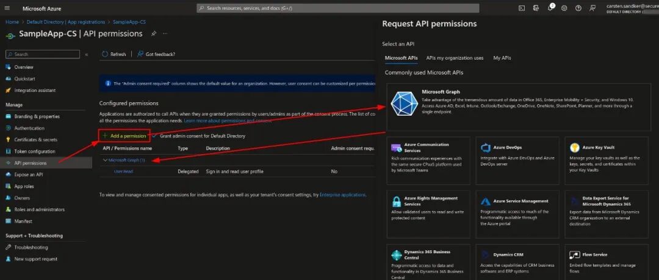
Task: Open the carsten.sandker account menu
Action: point(632,9)
